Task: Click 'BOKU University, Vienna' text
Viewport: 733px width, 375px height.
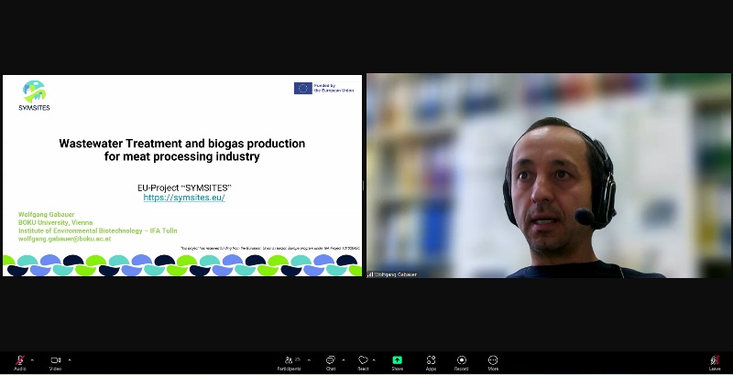Action: (56, 223)
